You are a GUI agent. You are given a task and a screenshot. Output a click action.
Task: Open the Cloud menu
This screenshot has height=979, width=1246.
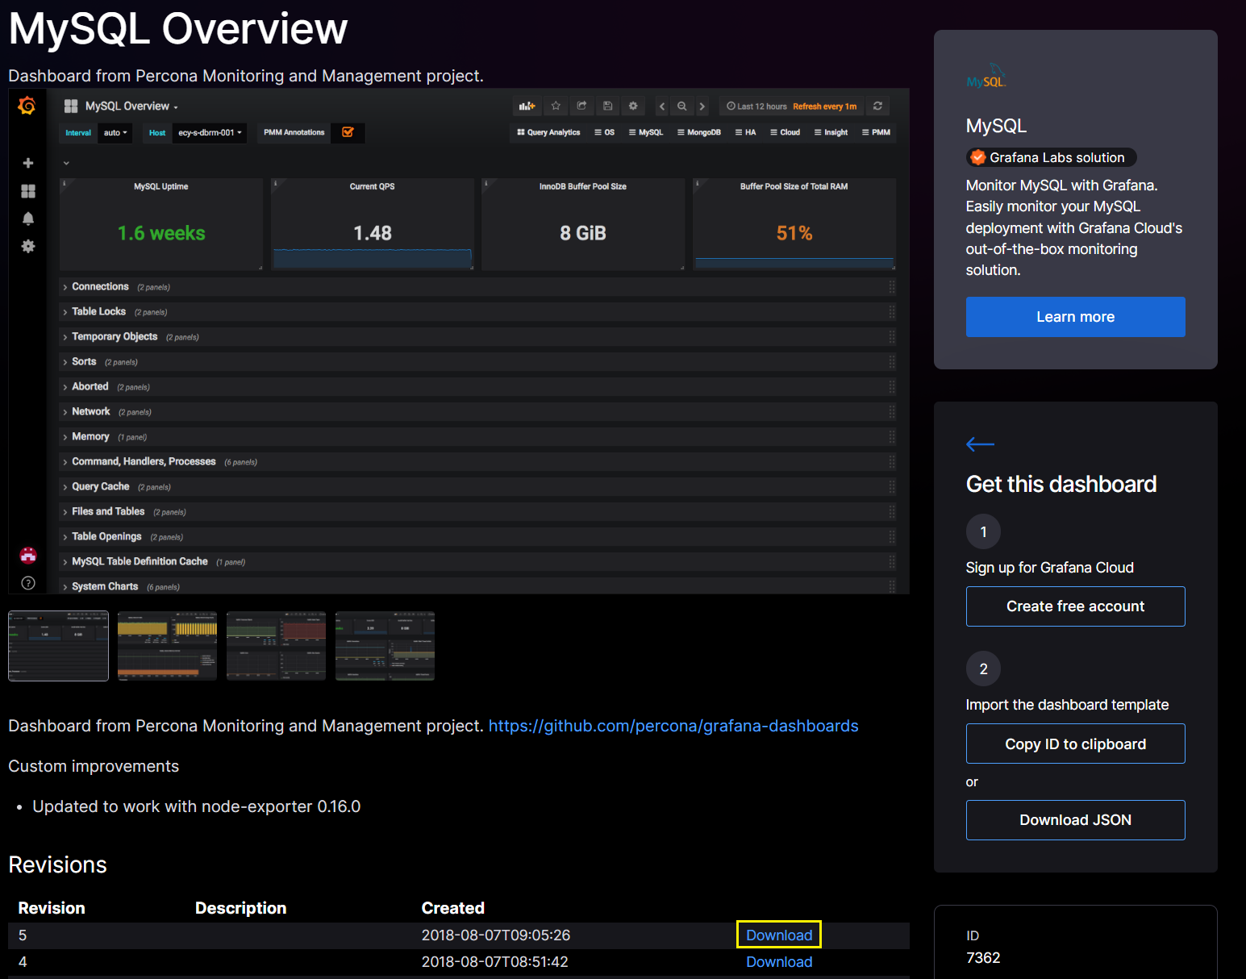click(x=786, y=132)
